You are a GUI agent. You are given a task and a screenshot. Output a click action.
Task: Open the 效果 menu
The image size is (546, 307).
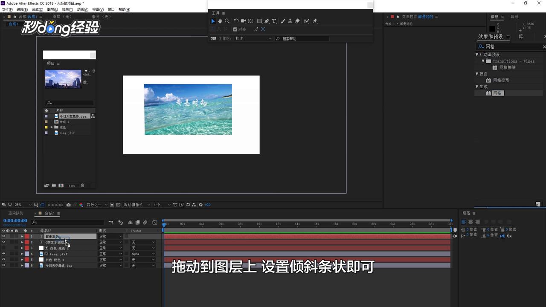[67, 9]
